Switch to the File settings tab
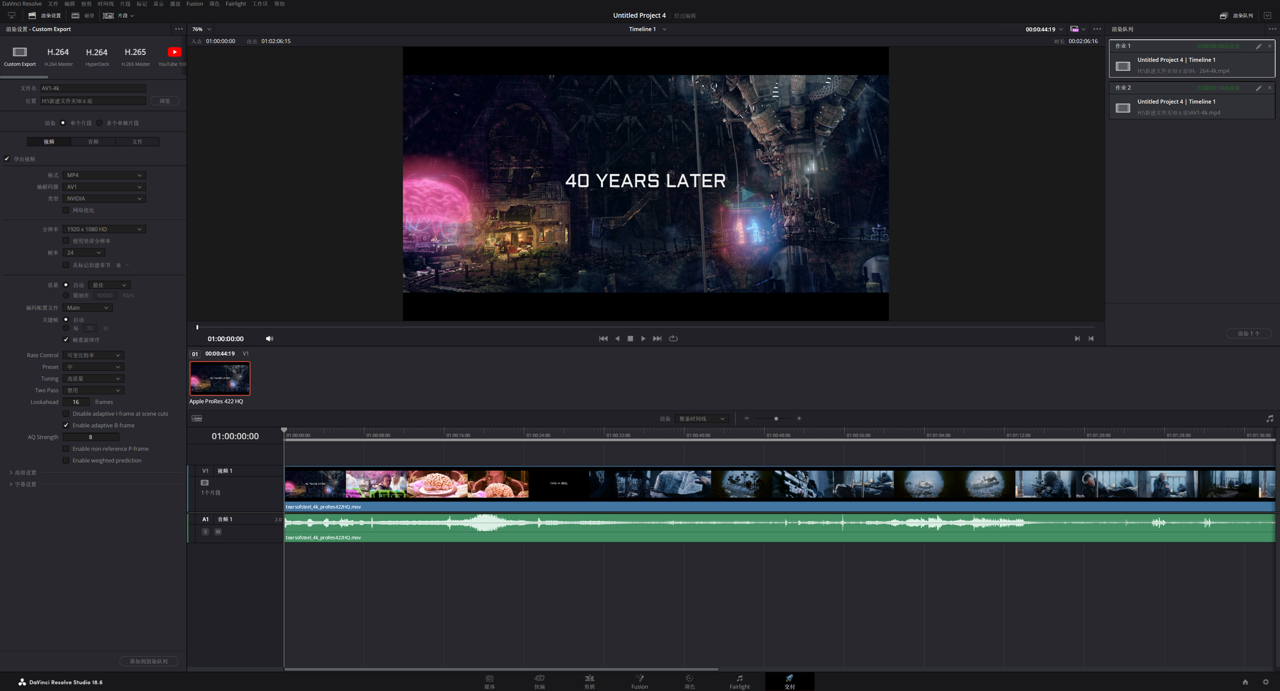 tap(138, 142)
